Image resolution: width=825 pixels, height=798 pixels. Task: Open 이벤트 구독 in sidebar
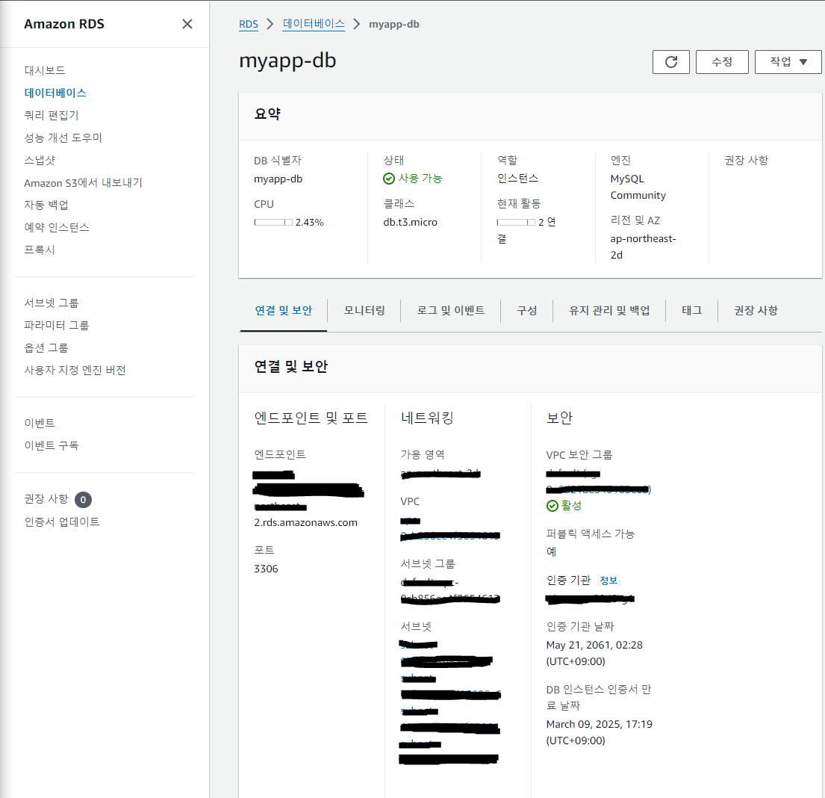click(x=52, y=445)
